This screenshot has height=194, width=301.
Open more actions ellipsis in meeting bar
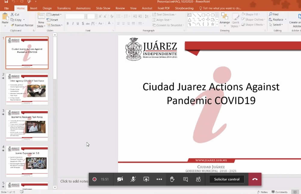pos(159,179)
